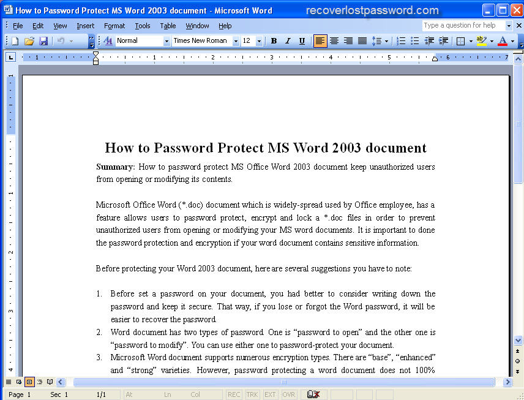Open the Edit menu
Image resolution: width=524 pixels, height=400 pixels.
coord(38,26)
